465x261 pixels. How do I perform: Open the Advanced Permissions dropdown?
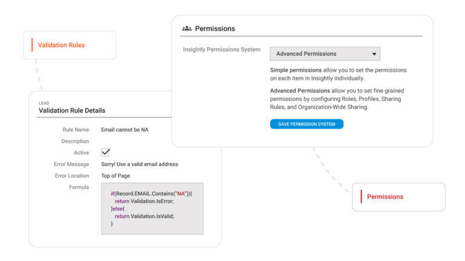point(325,54)
